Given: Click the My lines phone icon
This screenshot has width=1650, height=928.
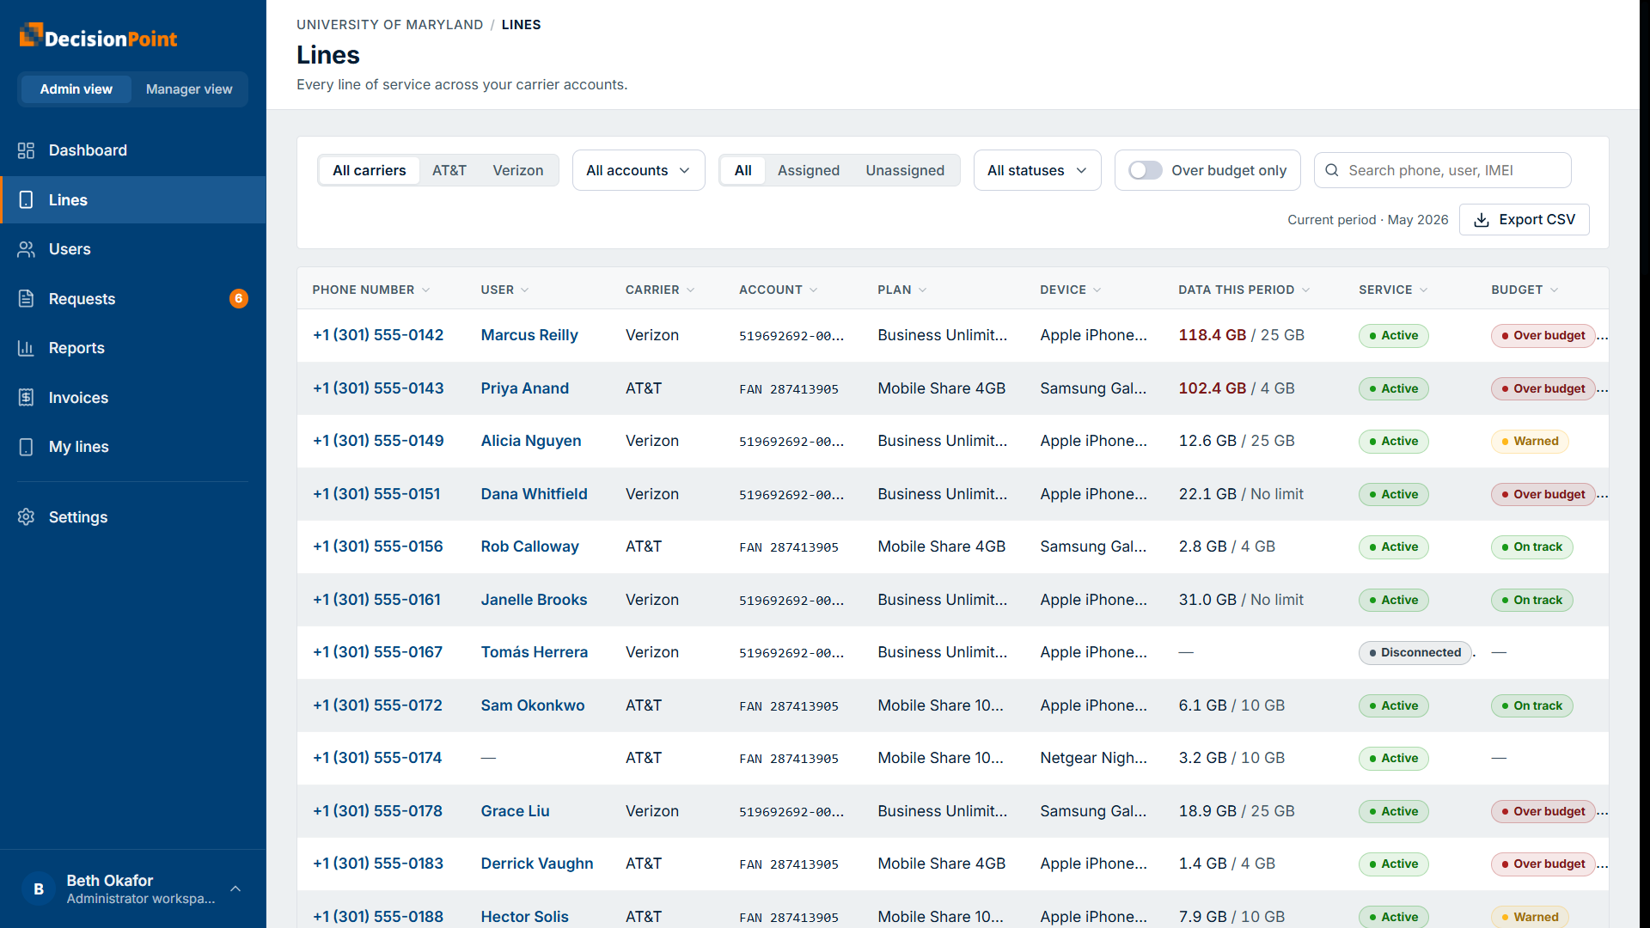Looking at the screenshot, I should click(x=26, y=447).
